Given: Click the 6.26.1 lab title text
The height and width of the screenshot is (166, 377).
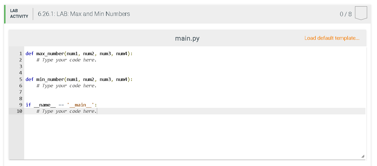Looking at the screenshot, I should (x=84, y=14).
